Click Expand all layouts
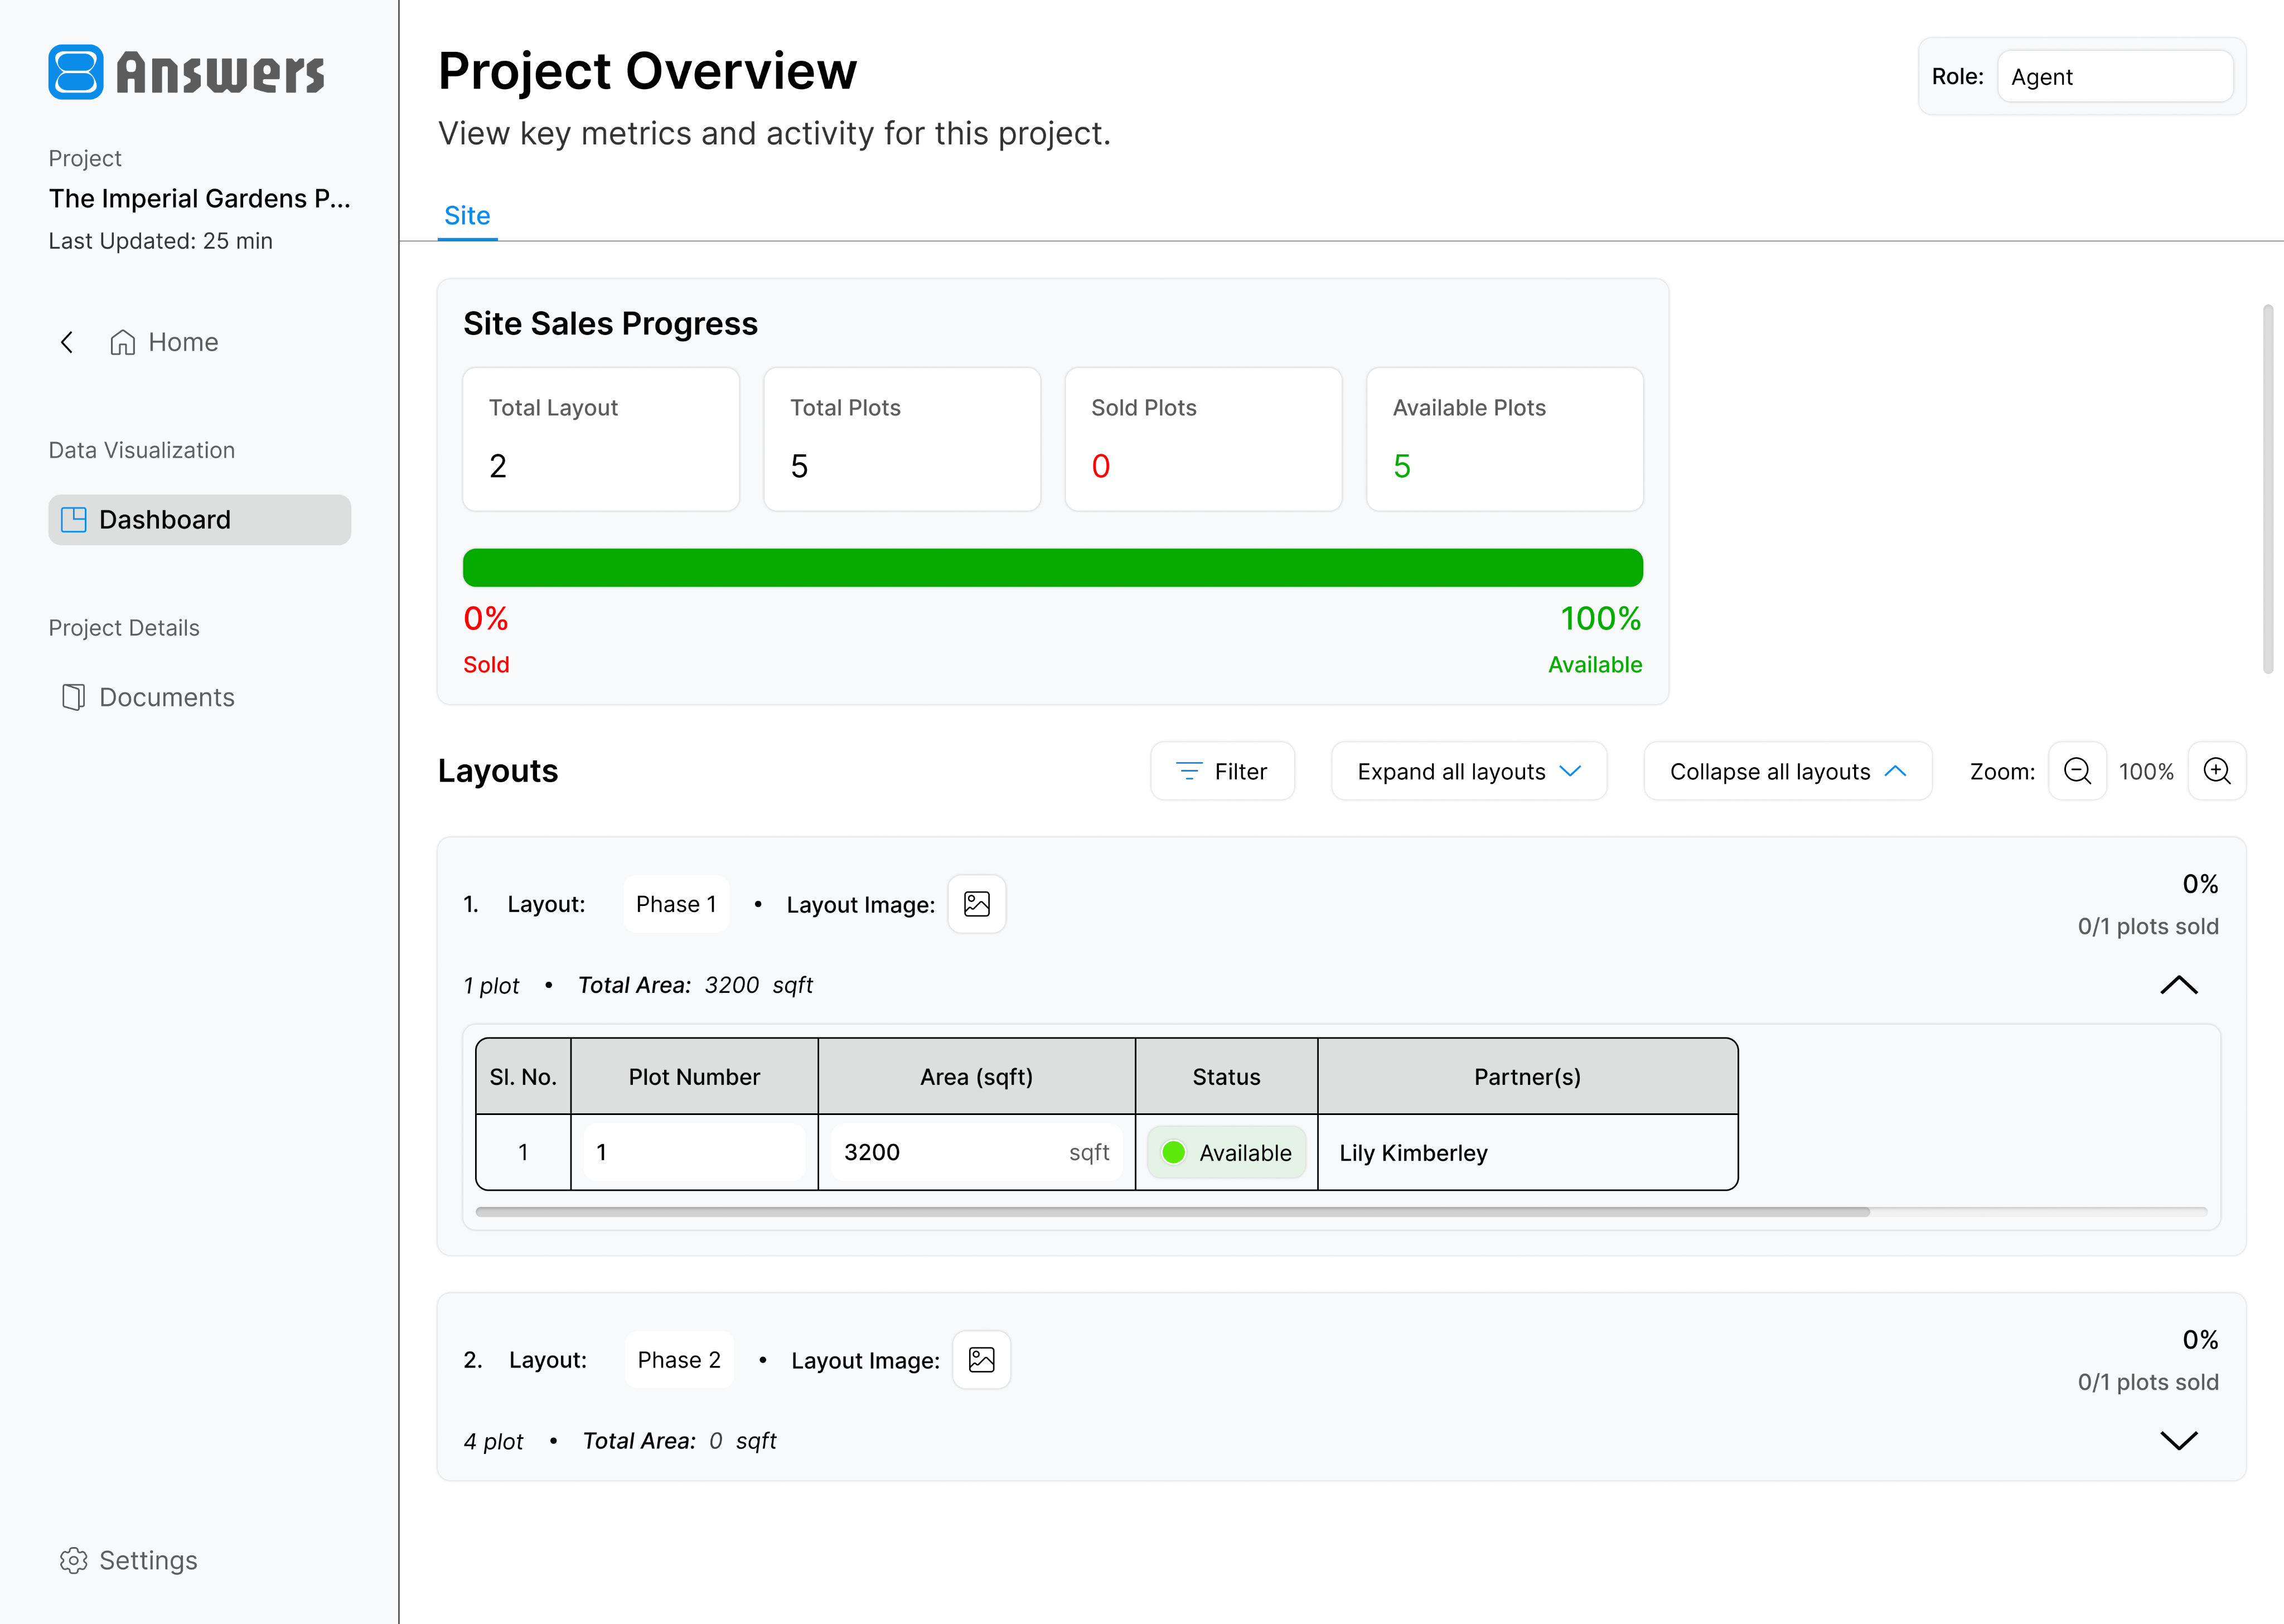 (1469, 771)
